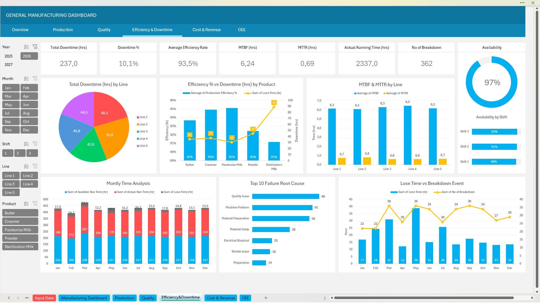Filter by Dec in Month slicer
This screenshot has height=303, width=540.
(29, 130)
